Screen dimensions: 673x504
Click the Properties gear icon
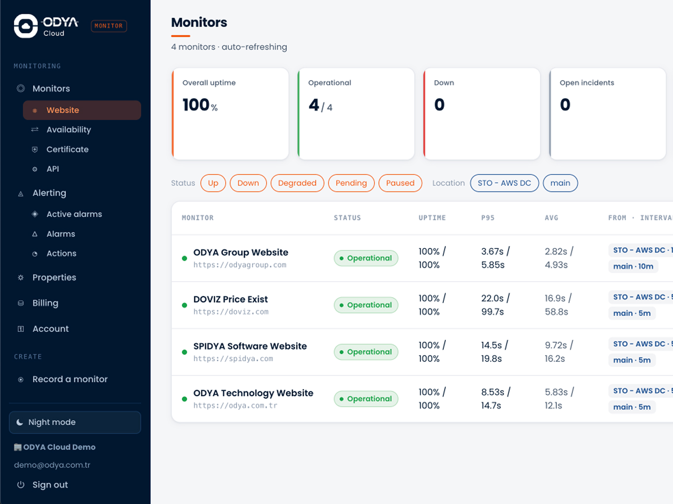click(x=21, y=278)
